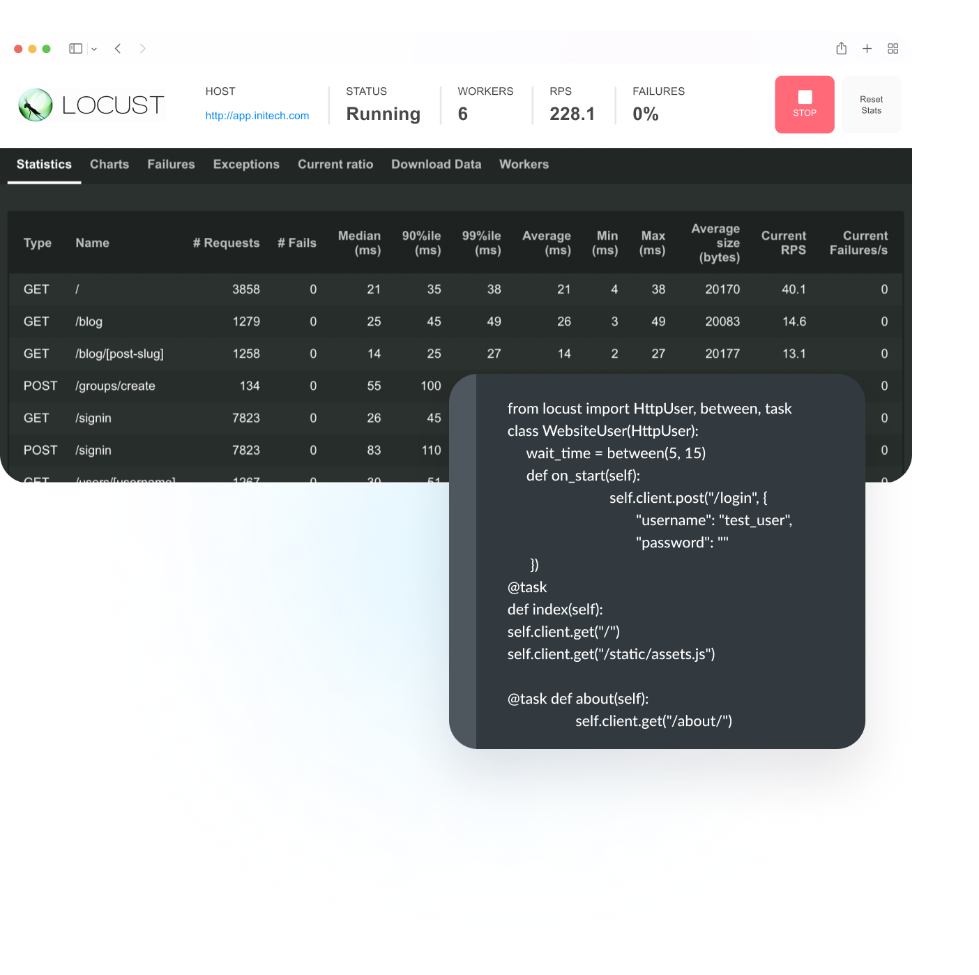Open the Failures tab
Image resolution: width=979 pixels, height=975 pixels.
171,165
